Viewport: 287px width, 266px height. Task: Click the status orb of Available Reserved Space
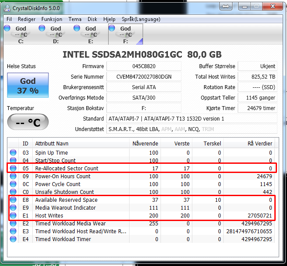pos(13,200)
